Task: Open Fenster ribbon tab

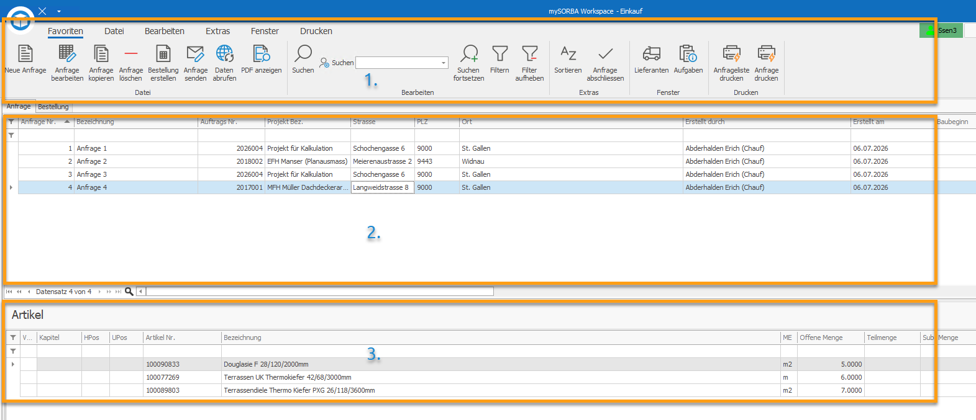Action: point(265,31)
